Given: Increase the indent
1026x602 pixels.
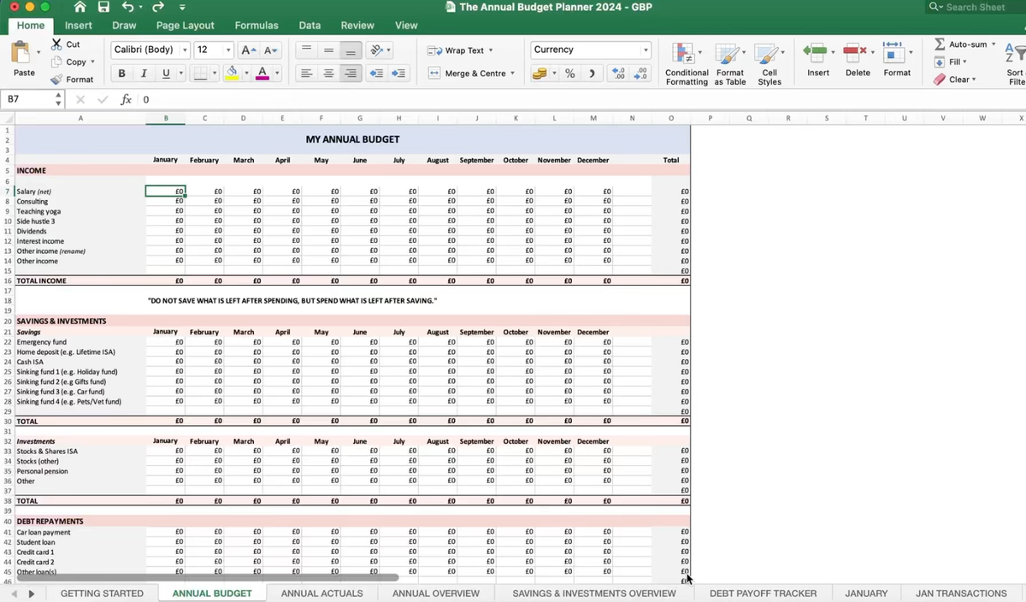Looking at the screenshot, I should [398, 74].
